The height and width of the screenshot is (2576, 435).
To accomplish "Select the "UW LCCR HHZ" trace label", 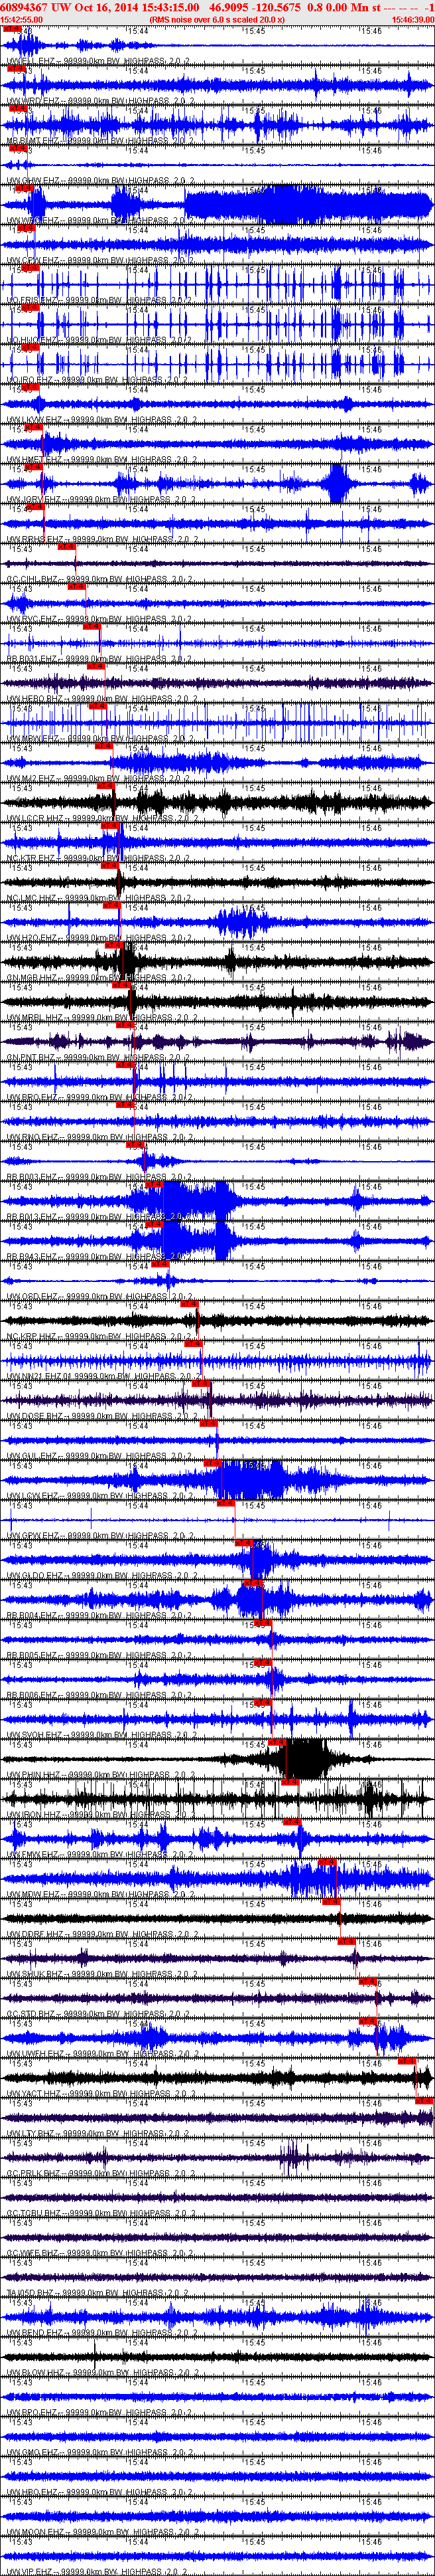I will [x=101, y=819].
